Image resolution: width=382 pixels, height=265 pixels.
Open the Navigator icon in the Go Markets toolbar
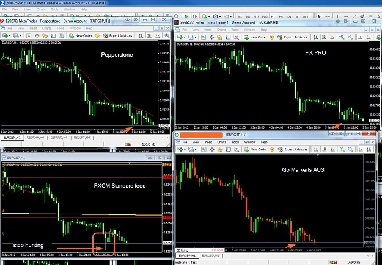(220, 149)
